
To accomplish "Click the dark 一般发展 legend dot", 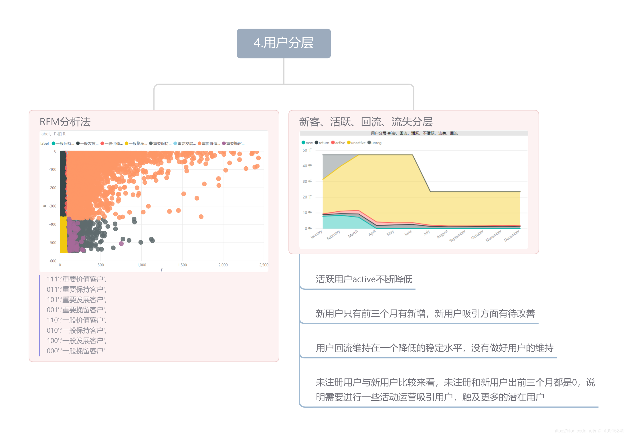I will point(78,143).
